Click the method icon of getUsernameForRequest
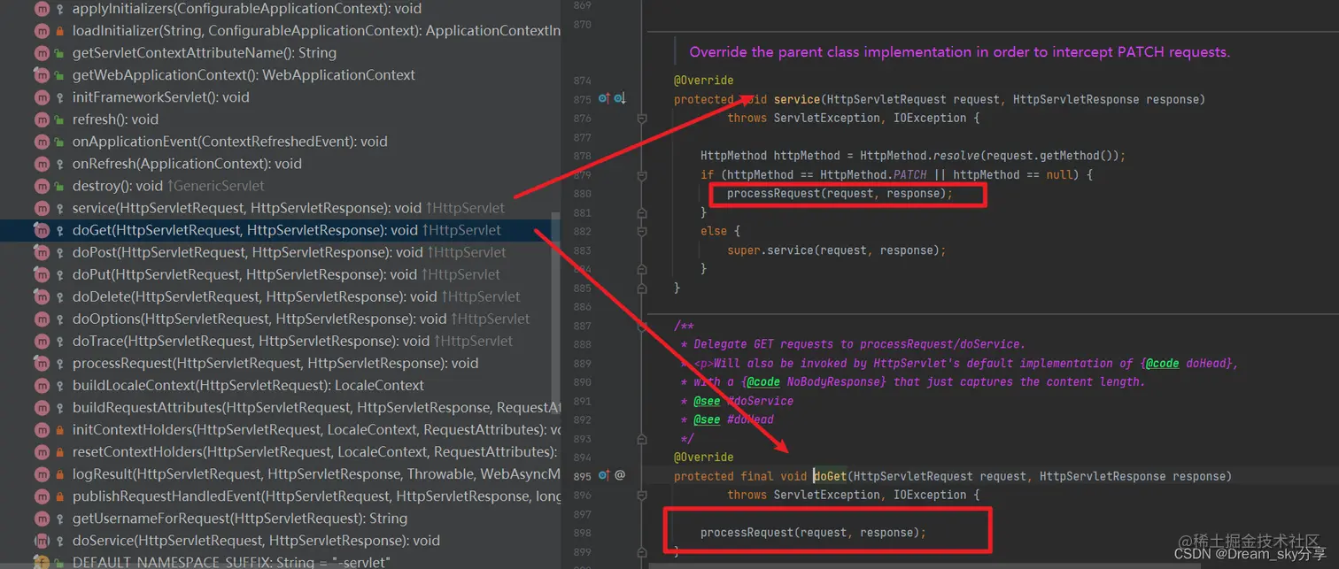Image resolution: width=1339 pixels, height=569 pixels. point(41,519)
